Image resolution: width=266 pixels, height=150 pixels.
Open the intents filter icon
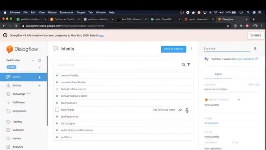(x=189, y=65)
